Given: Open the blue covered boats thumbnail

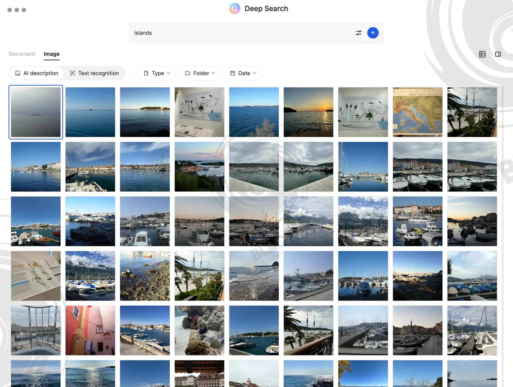Looking at the screenshot, I should point(472,276).
